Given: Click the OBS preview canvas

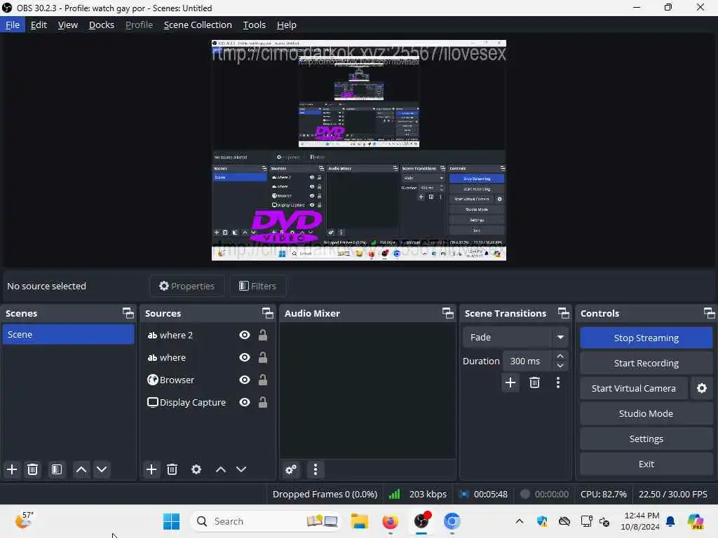Looking at the screenshot, I should pos(359,150).
